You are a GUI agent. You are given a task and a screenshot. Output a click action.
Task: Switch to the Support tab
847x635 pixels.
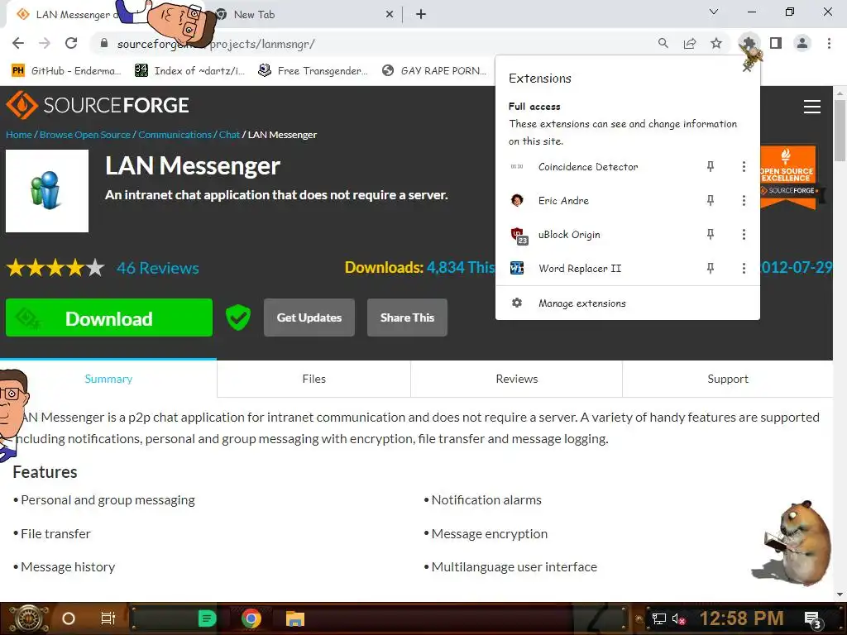click(x=728, y=379)
